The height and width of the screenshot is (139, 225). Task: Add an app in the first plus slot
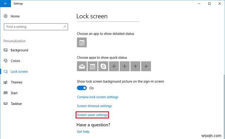(114, 66)
